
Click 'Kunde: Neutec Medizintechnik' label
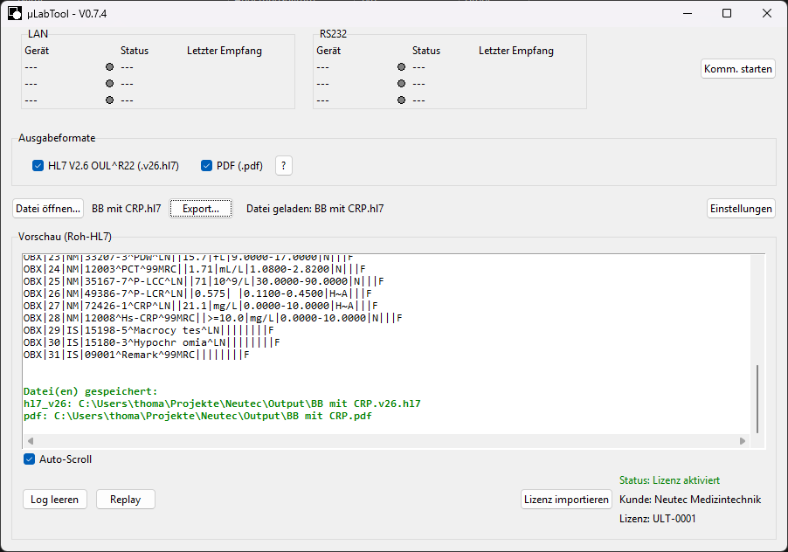690,500
